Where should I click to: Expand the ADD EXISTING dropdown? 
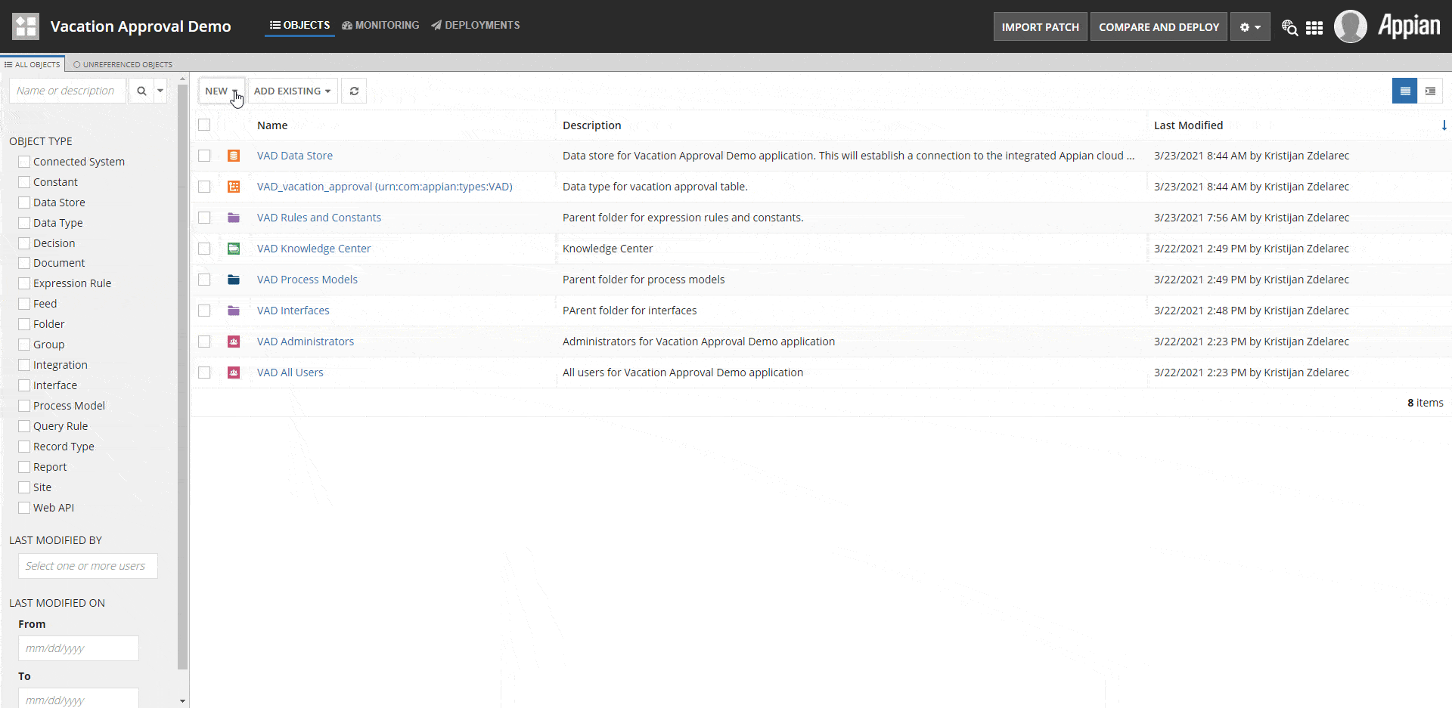click(292, 90)
